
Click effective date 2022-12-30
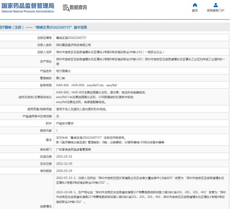tap(64, 163)
